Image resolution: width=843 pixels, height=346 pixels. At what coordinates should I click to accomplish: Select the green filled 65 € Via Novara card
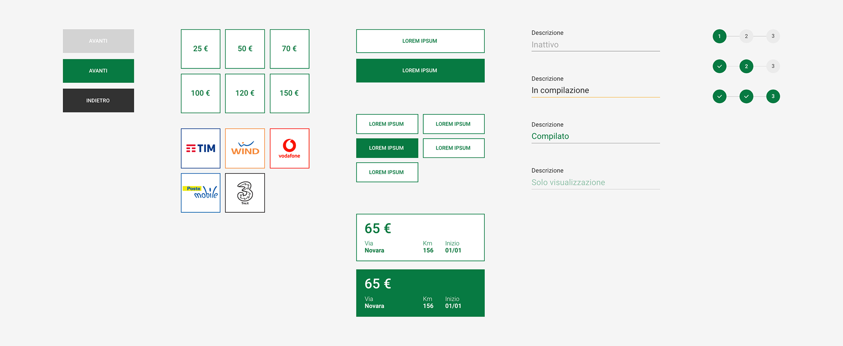(x=420, y=293)
